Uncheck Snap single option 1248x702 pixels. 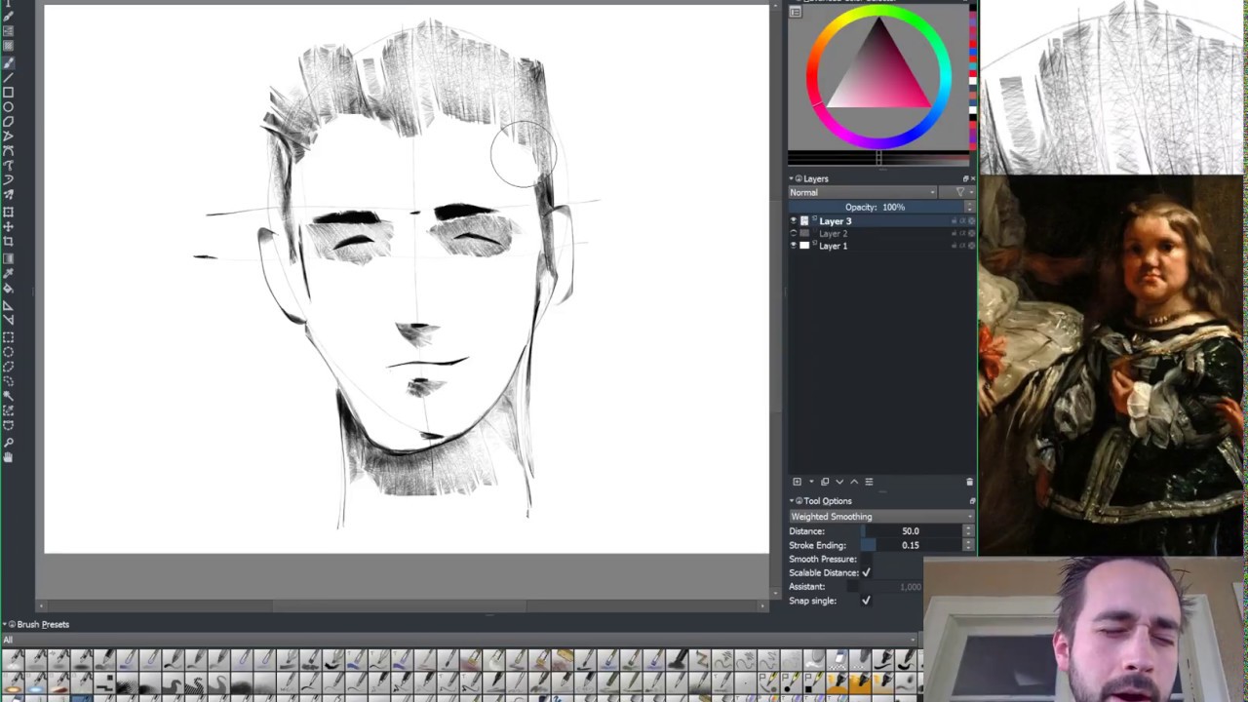point(866,601)
